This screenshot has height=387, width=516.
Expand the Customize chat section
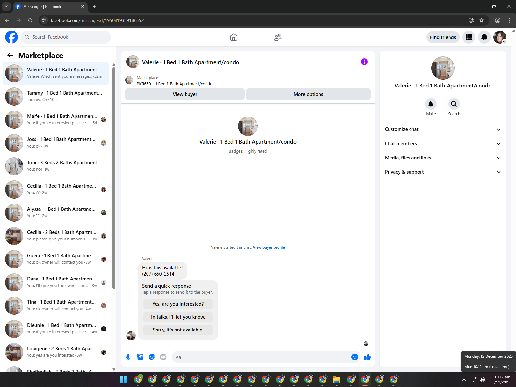pos(443,129)
